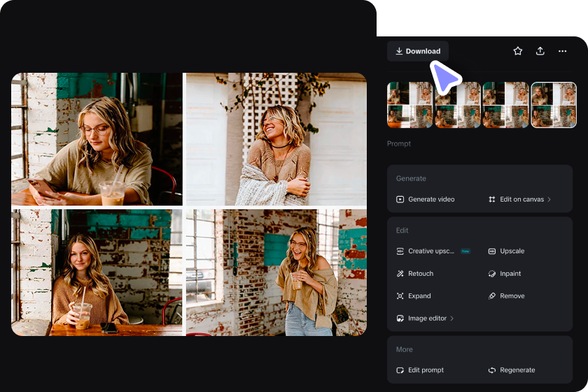Click the Regenerate arrows icon
The width and height of the screenshot is (588, 392).
[x=492, y=370]
